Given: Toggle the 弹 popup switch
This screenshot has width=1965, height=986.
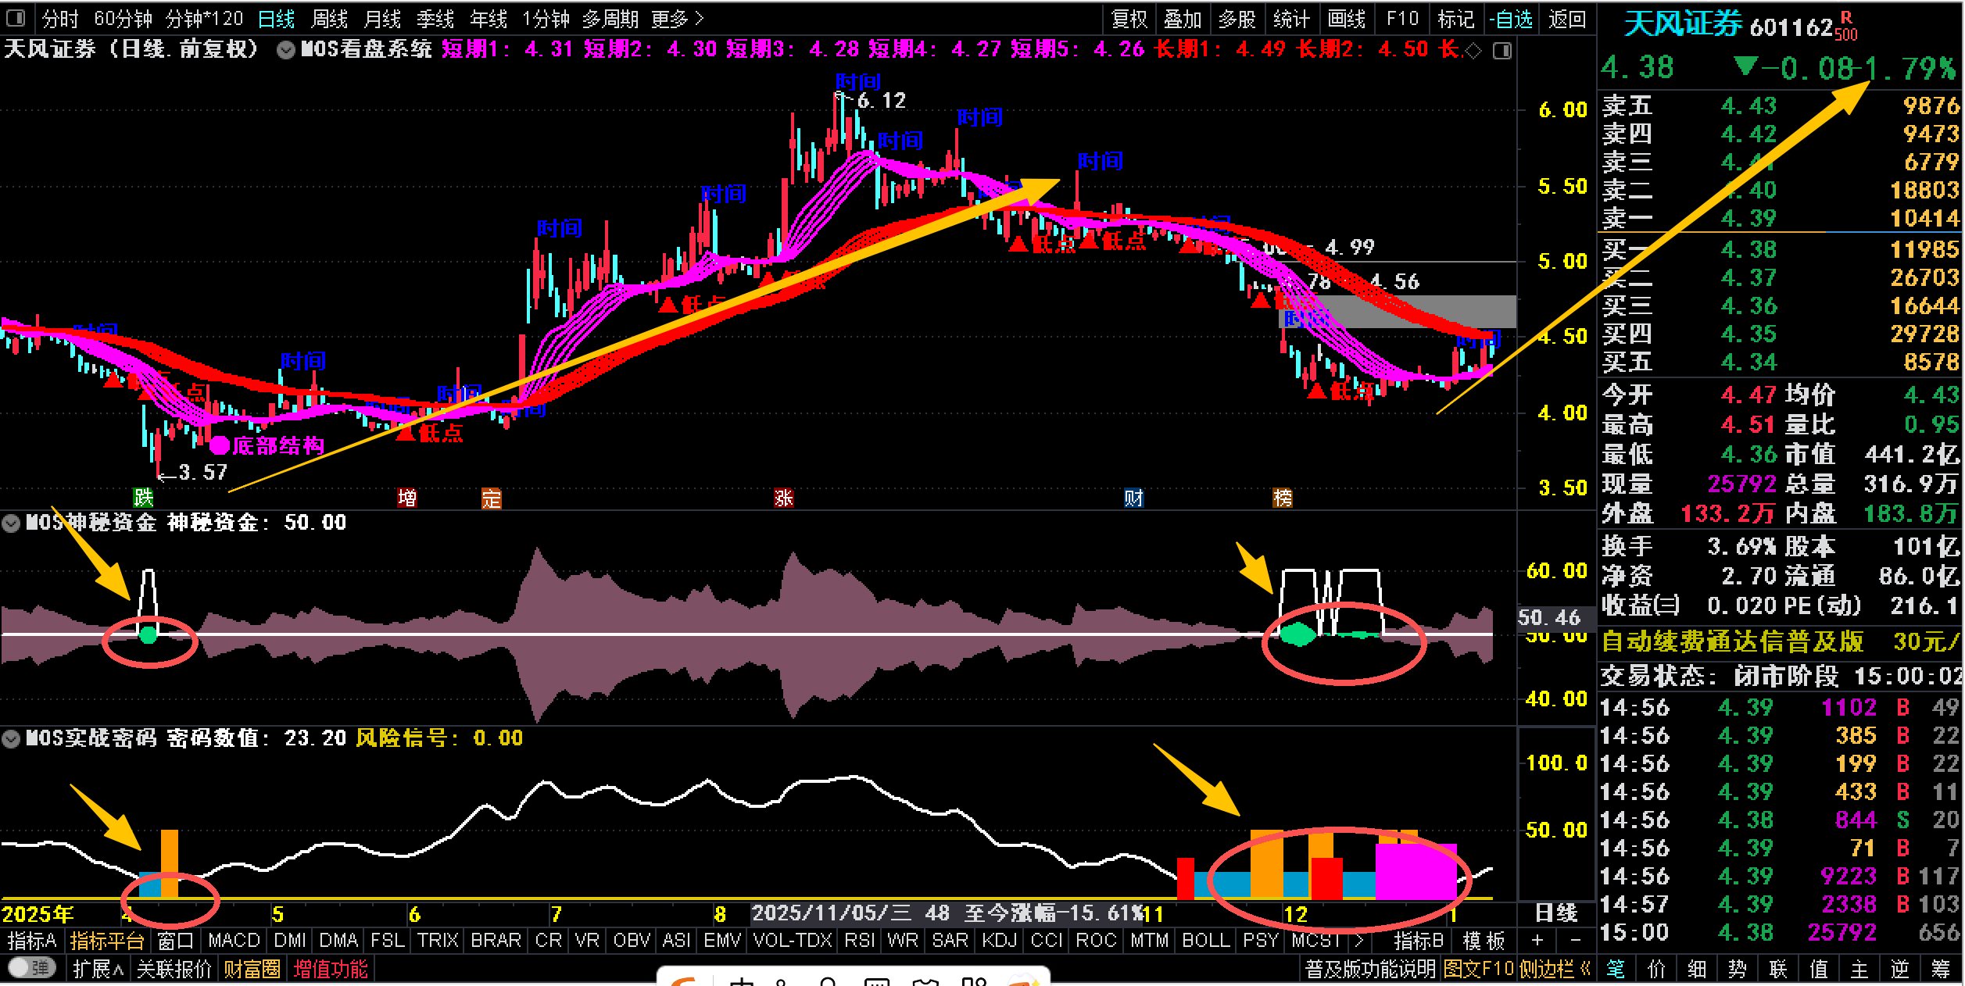Looking at the screenshot, I should (31, 969).
